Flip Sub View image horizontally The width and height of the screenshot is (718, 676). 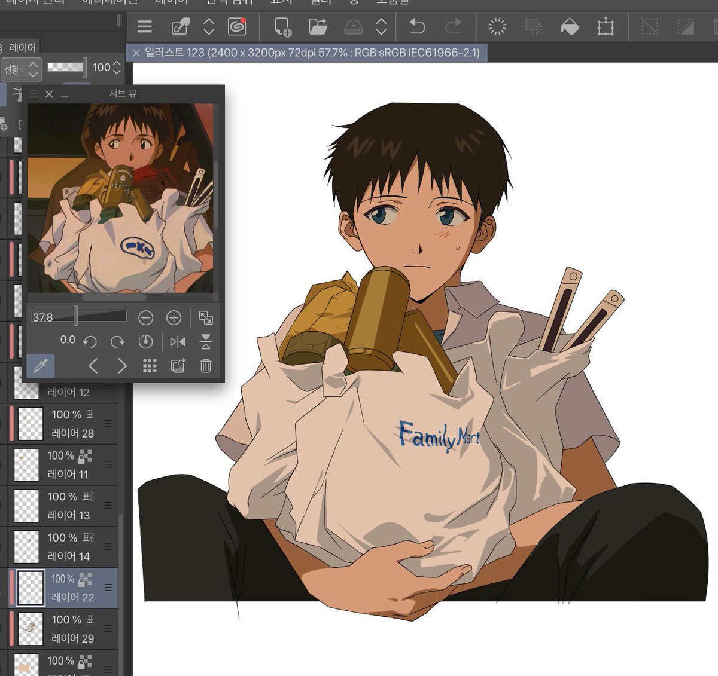pos(178,341)
